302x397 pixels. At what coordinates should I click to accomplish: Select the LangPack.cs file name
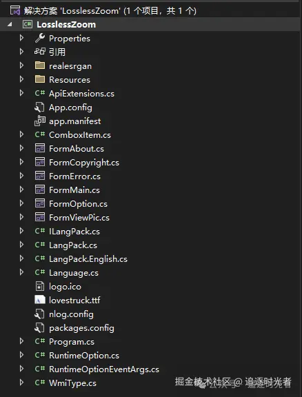pyautogui.click(x=73, y=245)
